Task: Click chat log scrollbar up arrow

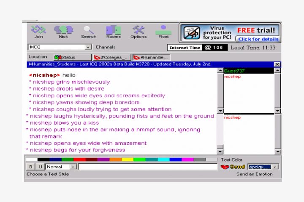Action: 220,70
